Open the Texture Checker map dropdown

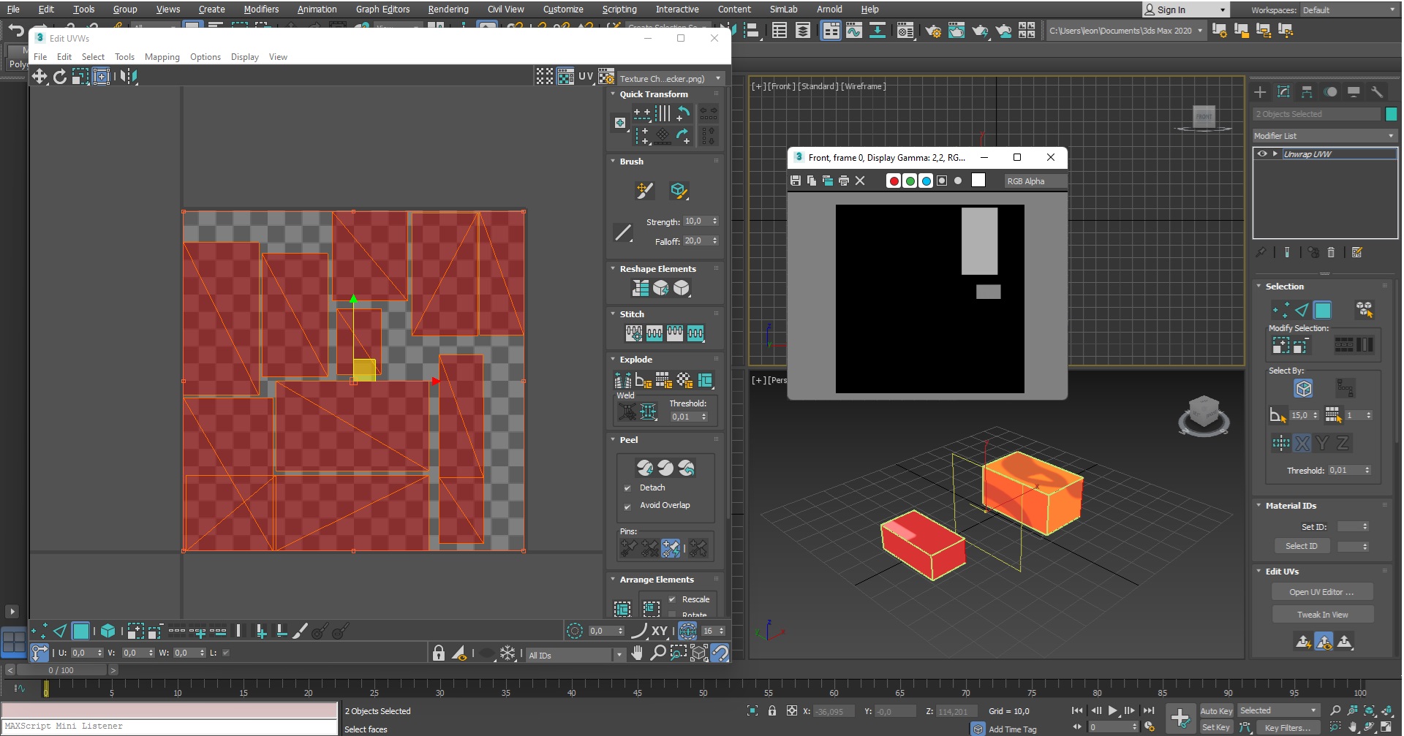(x=668, y=78)
